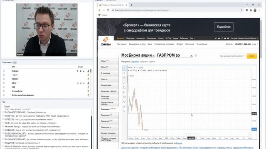Viewport: 266px width, 149px height.
Task: Open GAZP chart settings gear icon
Action: coord(135,67)
